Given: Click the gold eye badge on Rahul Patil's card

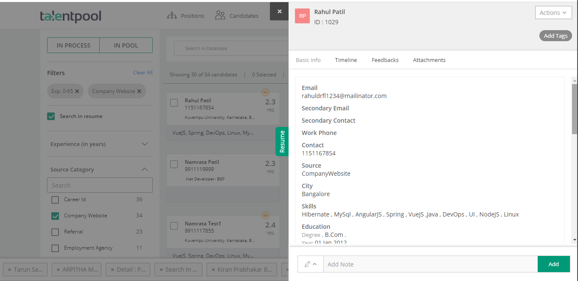Looking at the screenshot, I should 266,92.
